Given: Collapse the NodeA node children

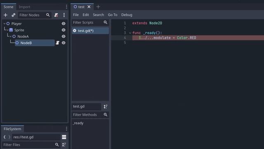Looking at the screenshot, I should (10, 36).
